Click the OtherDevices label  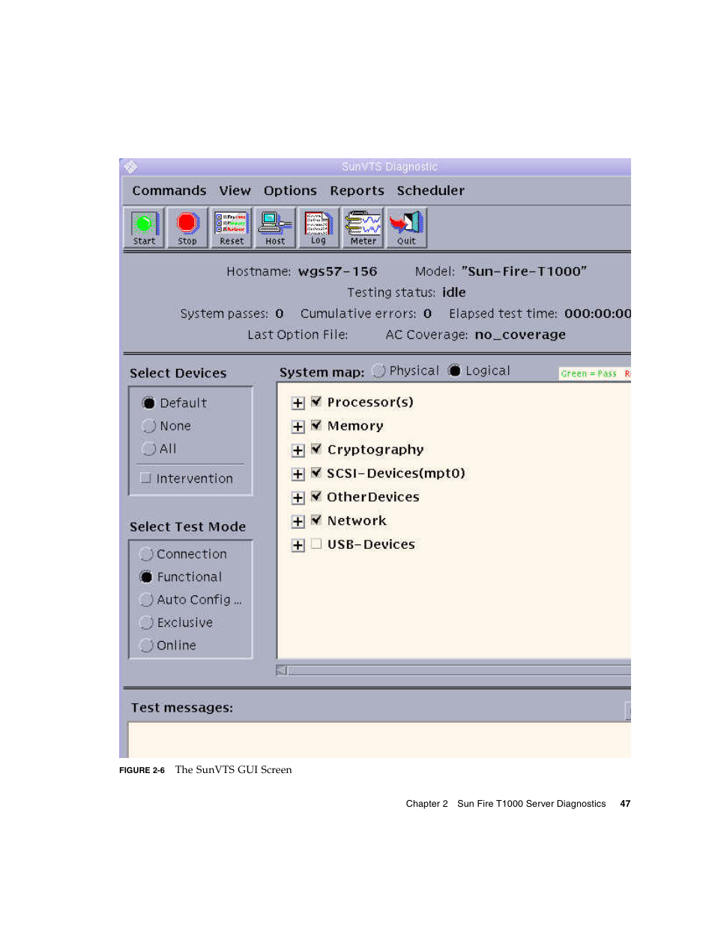373,497
